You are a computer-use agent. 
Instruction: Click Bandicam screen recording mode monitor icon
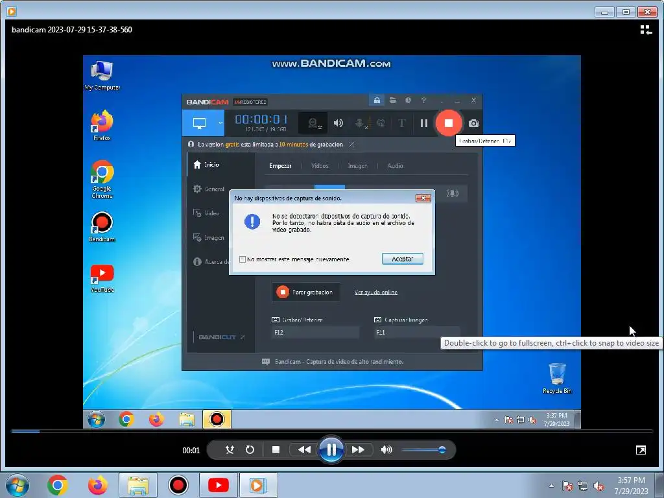click(200, 123)
